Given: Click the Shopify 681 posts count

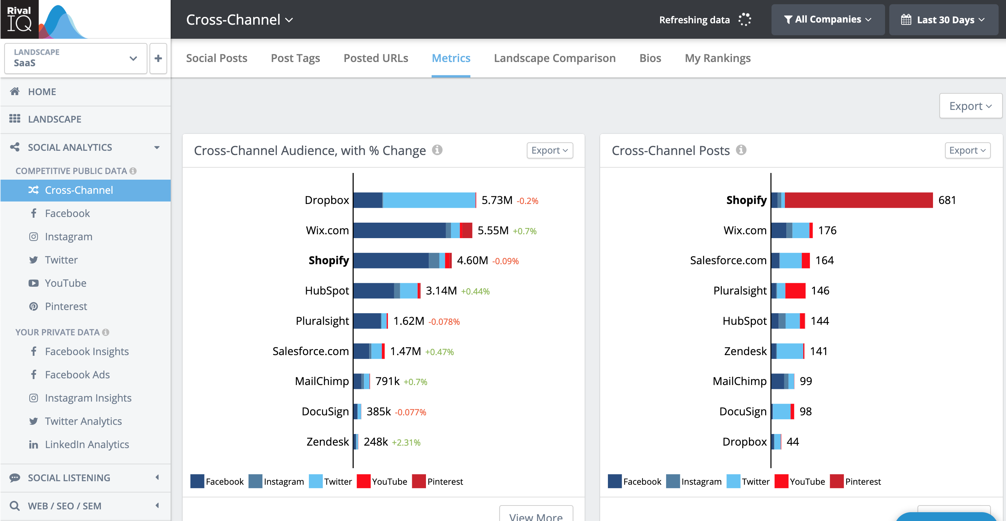Looking at the screenshot, I should (x=947, y=200).
